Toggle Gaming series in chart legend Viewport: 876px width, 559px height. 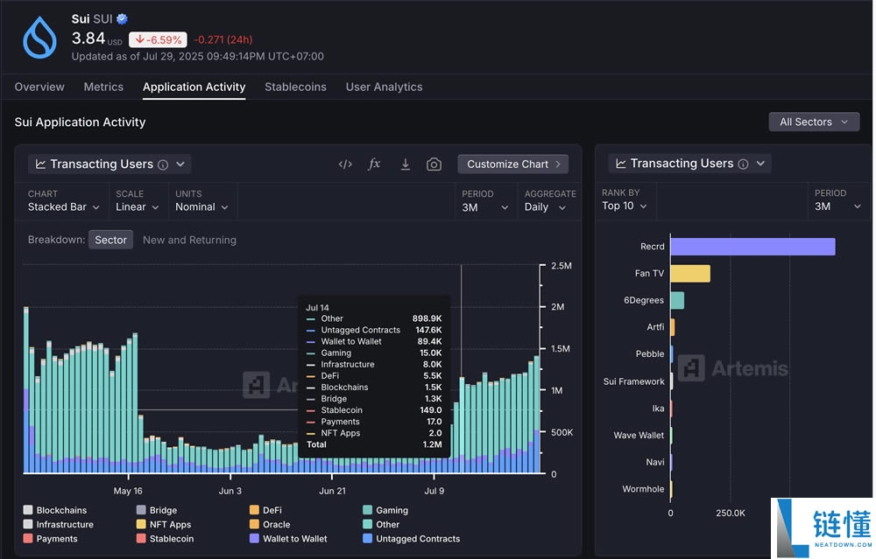coord(392,510)
